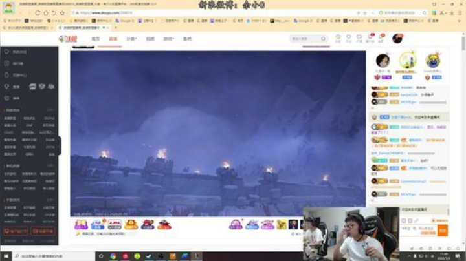This screenshot has width=466, height=261.
Task: Click the browser's right-side search field
Action: coord(403,13)
